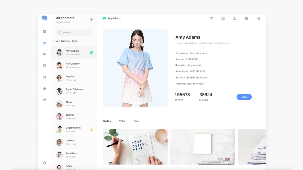Screen dimensions: 303x170
Task: Open the clock history sidebar icon
Action: point(45,65)
